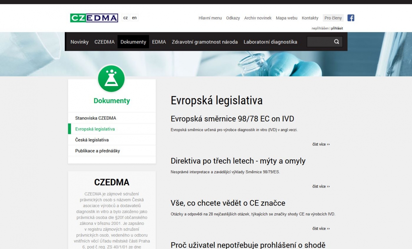Open article Direktiva po třech letech
This screenshot has height=249, width=412.
238,161
